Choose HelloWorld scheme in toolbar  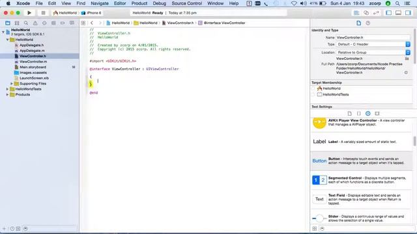[x=65, y=13]
